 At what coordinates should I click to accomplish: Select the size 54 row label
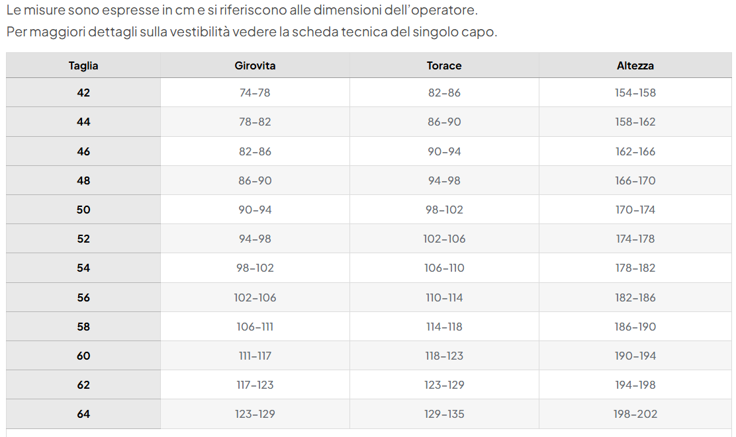point(83,268)
